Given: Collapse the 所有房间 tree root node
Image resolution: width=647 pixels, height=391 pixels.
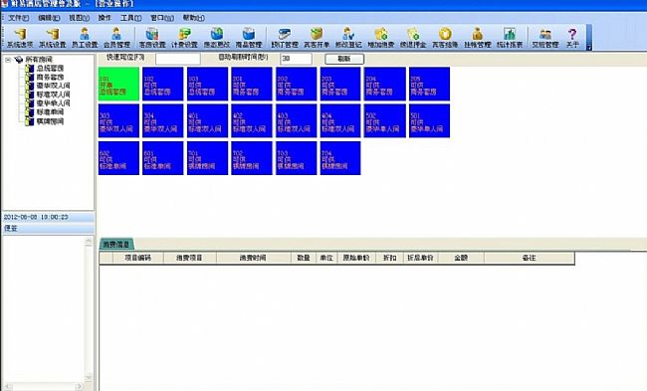Looking at the screenshot, I should click(x=8, y=60).
